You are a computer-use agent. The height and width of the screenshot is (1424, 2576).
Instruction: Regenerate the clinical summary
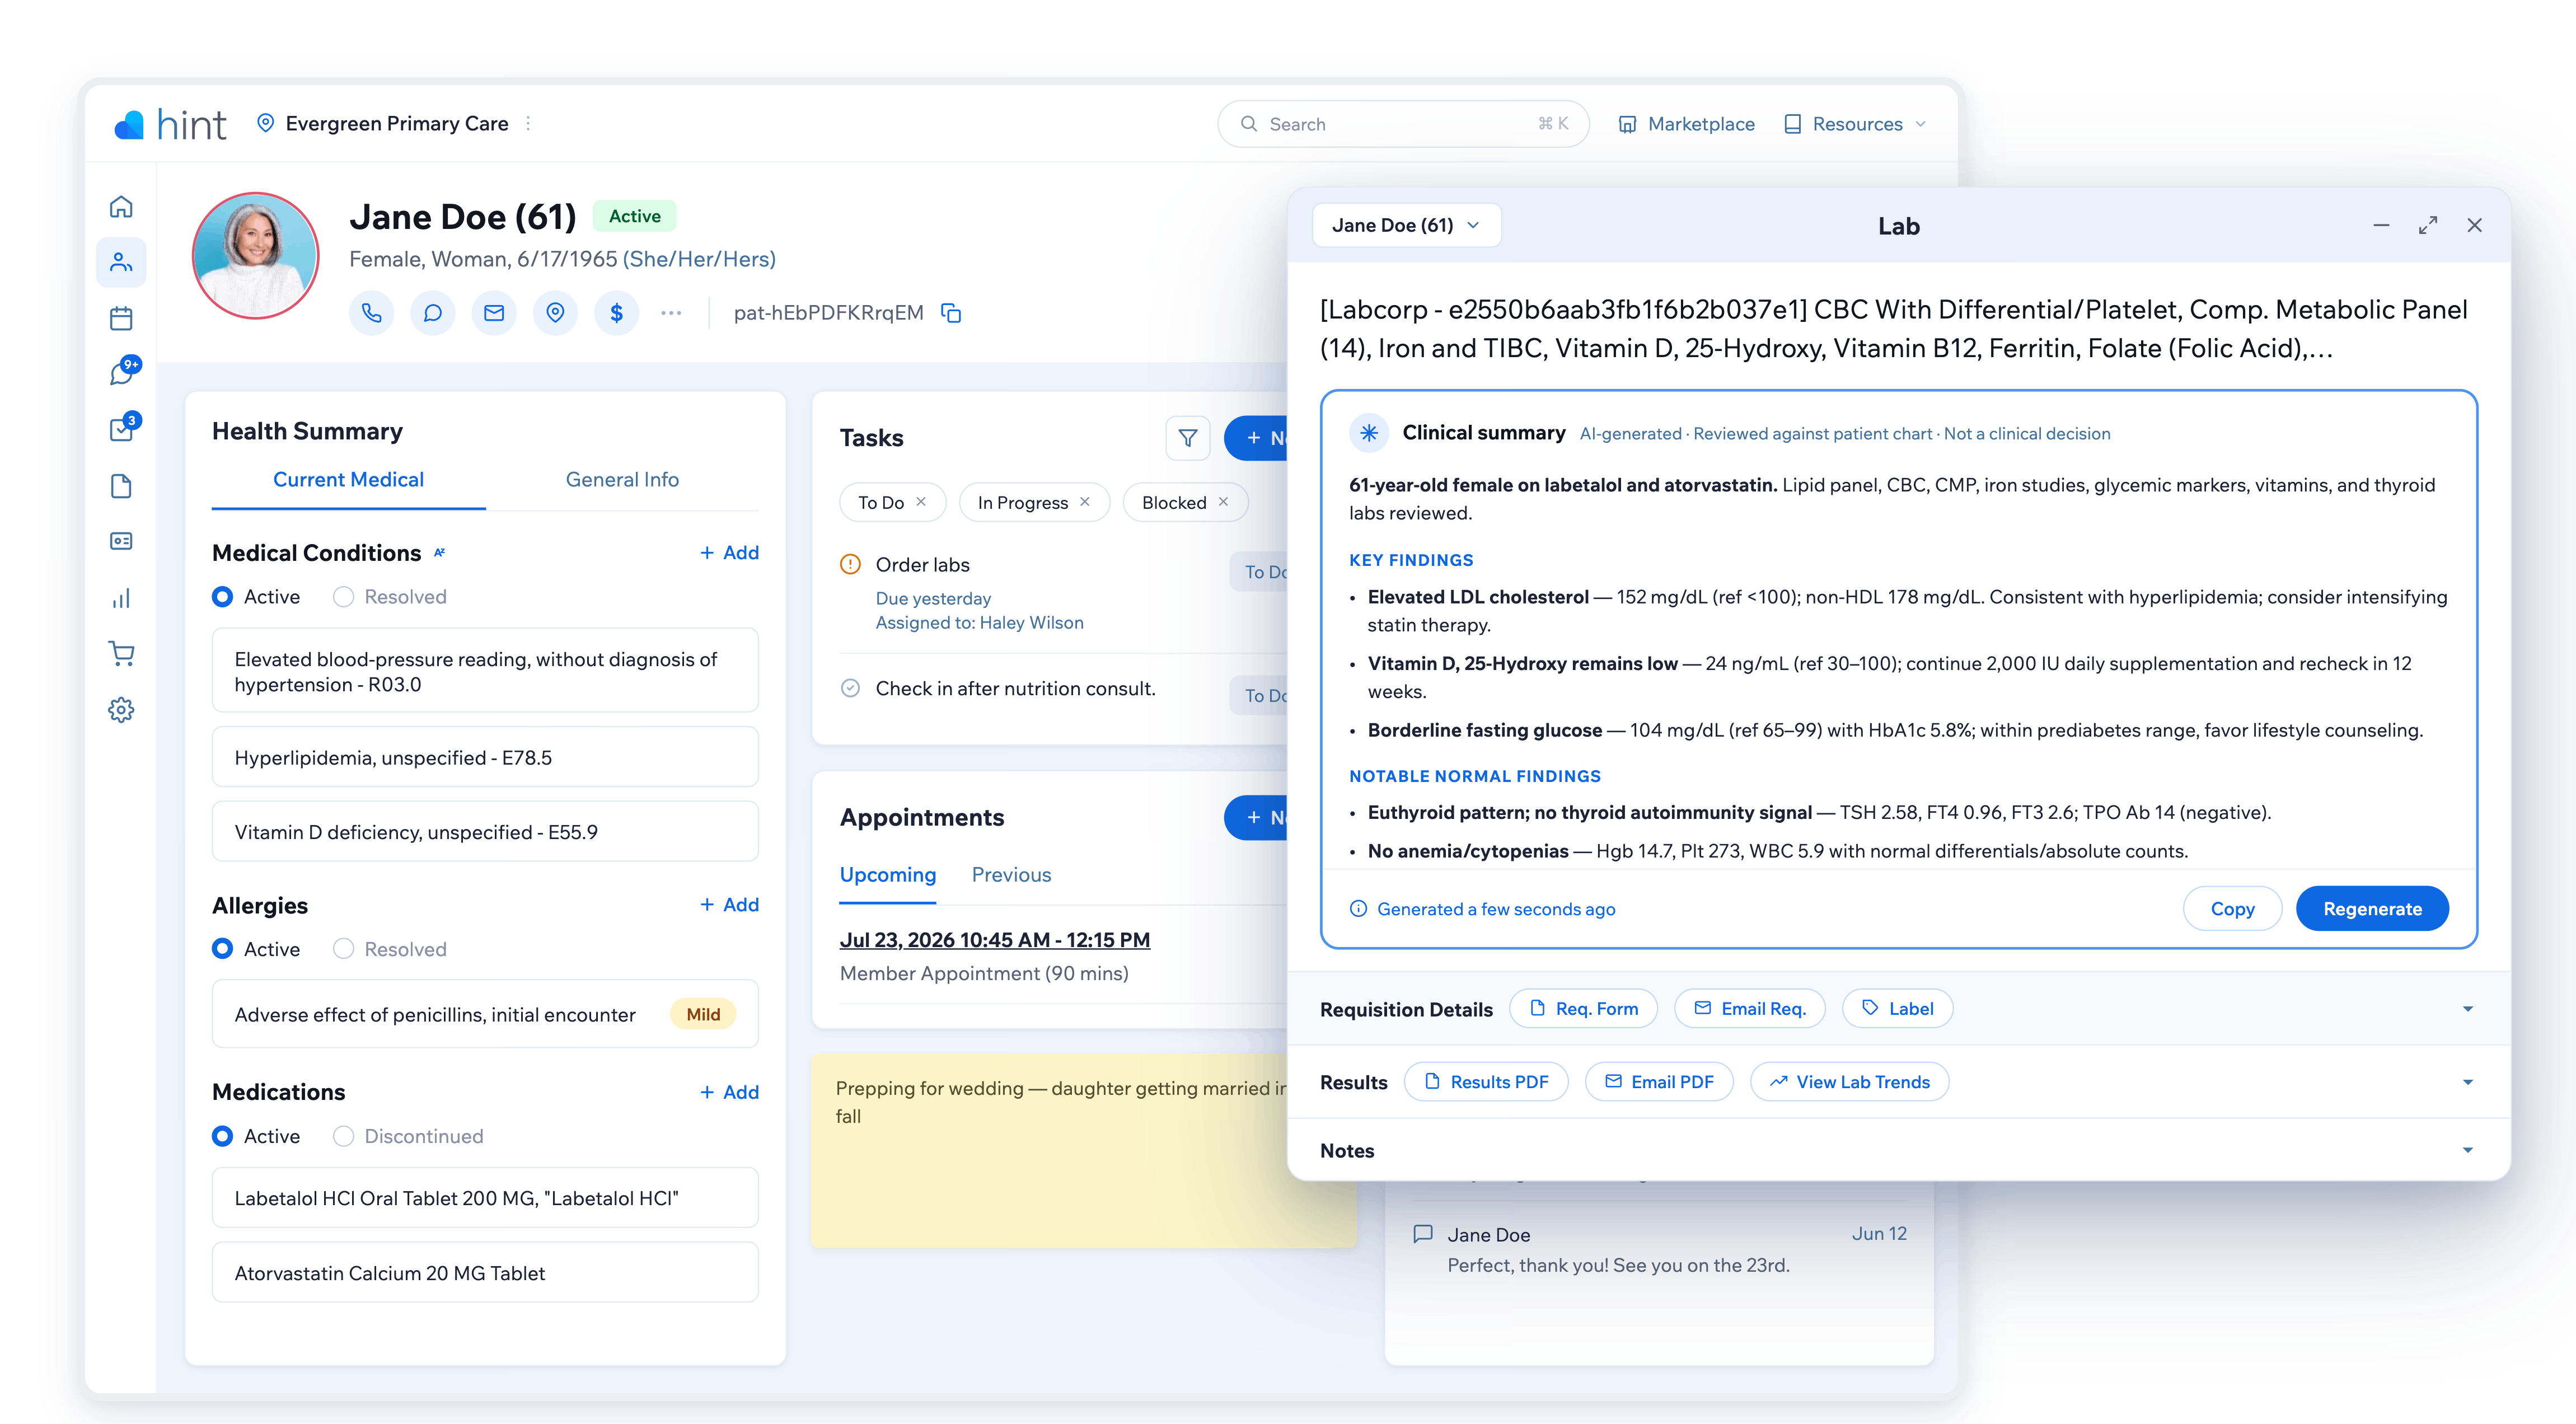(2372, 908)
